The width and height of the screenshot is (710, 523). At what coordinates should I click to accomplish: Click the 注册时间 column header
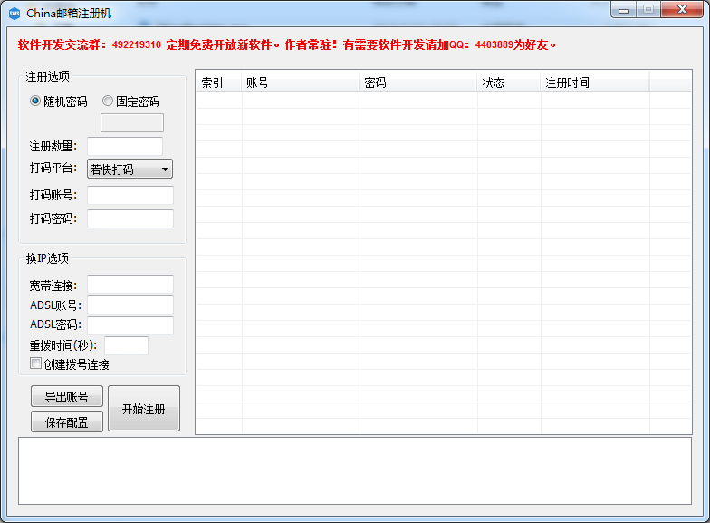(x=595, y=82)
